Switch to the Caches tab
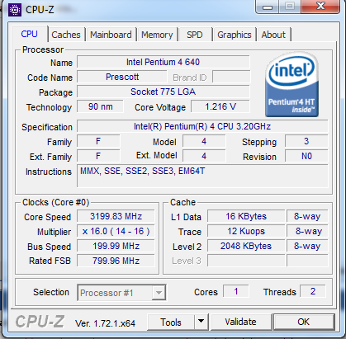The width and height of the screenshot is (346, 339). tap(66, 35)
